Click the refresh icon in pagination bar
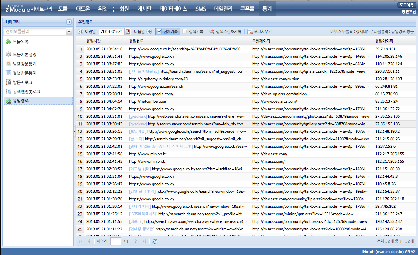 coord(154,241)
